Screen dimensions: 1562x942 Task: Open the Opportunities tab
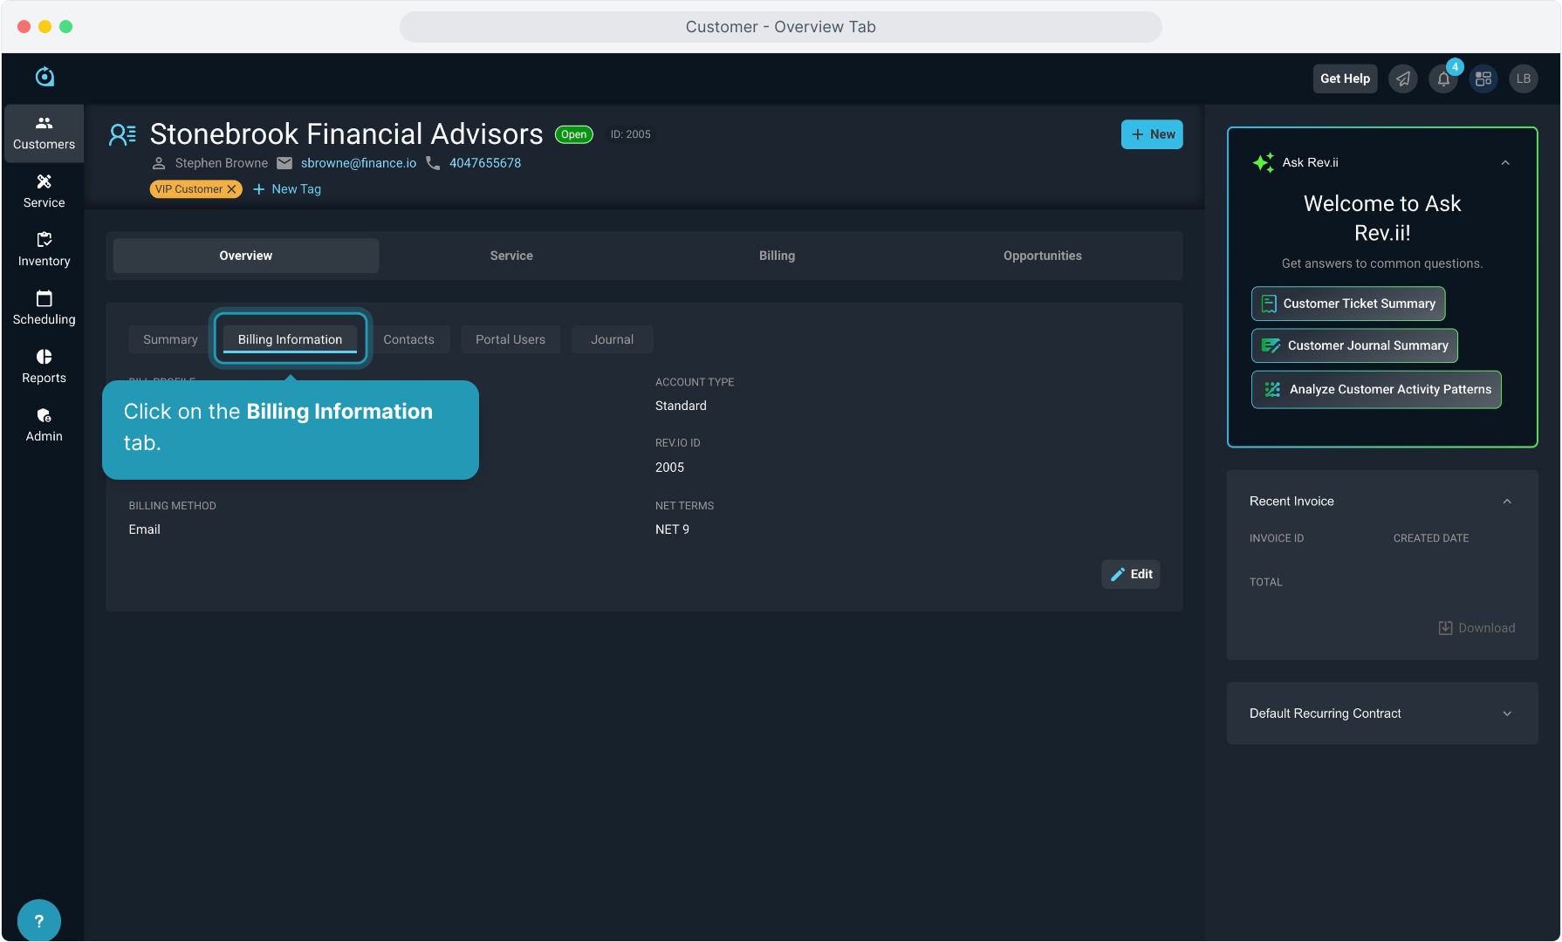pyautogui.click(x=1042, y=256)
